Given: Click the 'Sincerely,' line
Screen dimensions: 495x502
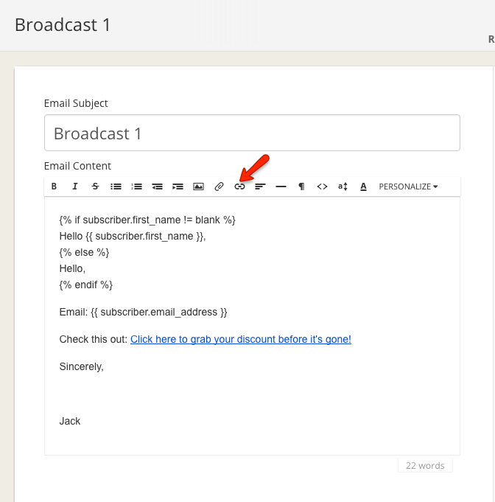Looking at the screenshot, I should tap(81, 366).
